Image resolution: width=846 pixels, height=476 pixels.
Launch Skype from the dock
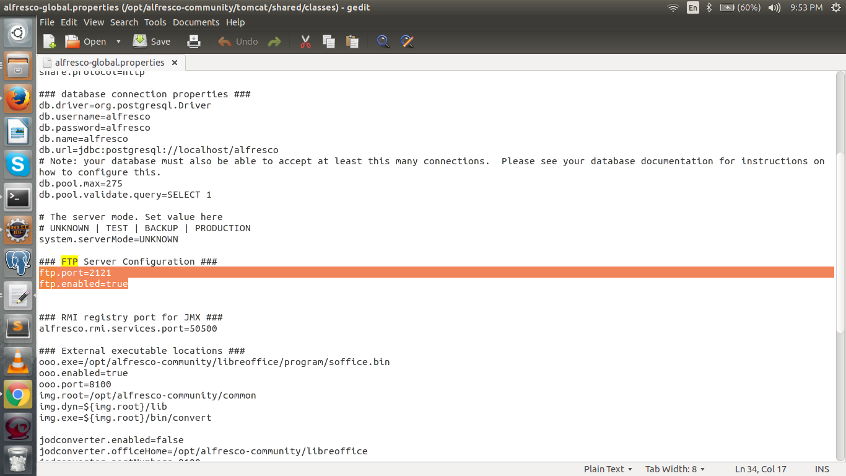[x=18, y=164]
